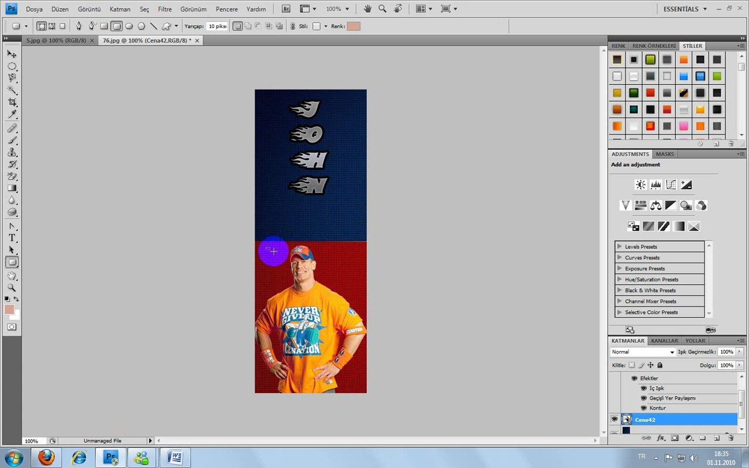Add a layer mask from the Layers panel
The width and height of the screenshot is (749, 468).
[675, 438]
